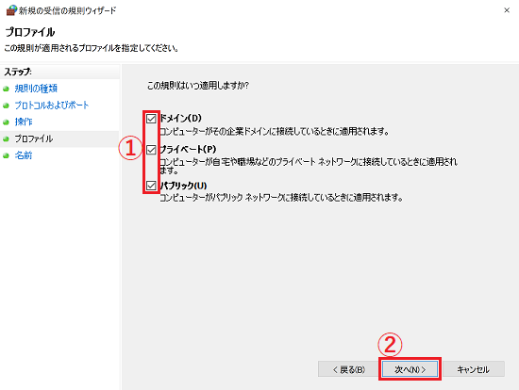Toggle the パブリック(U) checkbox
The height and width of the screenshot is (390, 519).
(x=151, y=186)
